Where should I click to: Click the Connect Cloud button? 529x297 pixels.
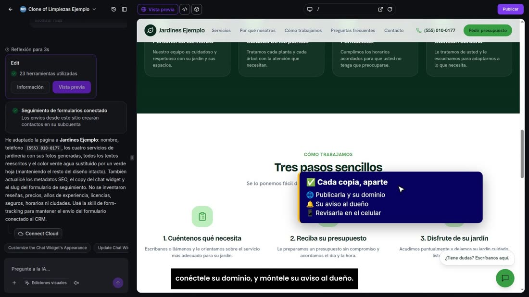pyautogui.click(x=38, y=234)
